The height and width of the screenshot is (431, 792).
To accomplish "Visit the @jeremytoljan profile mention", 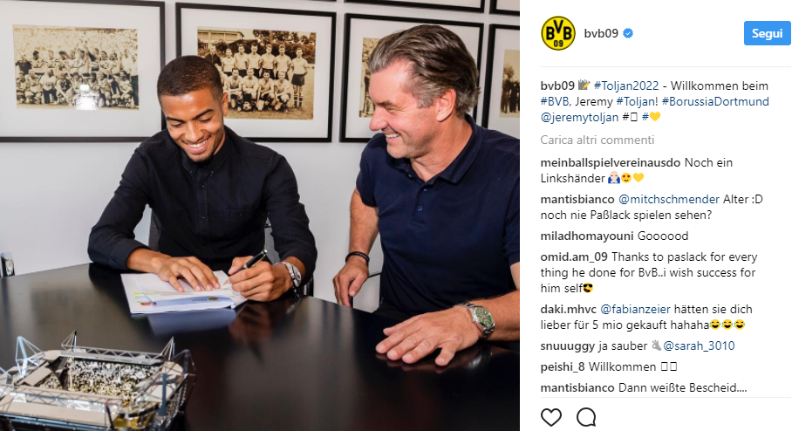I will pyautogui.click(x=579, y=117).
